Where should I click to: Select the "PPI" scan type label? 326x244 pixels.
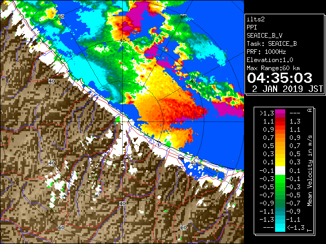tap(252, 27)
